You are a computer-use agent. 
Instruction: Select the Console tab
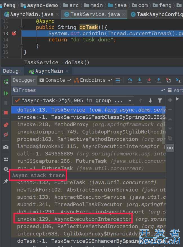click(55, 80)
